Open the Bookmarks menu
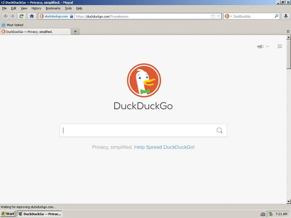291x218 pixels. 53,8
